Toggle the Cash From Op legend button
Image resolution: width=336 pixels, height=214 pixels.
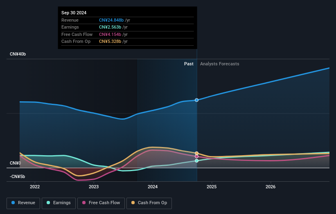click(x=149, y=203)
